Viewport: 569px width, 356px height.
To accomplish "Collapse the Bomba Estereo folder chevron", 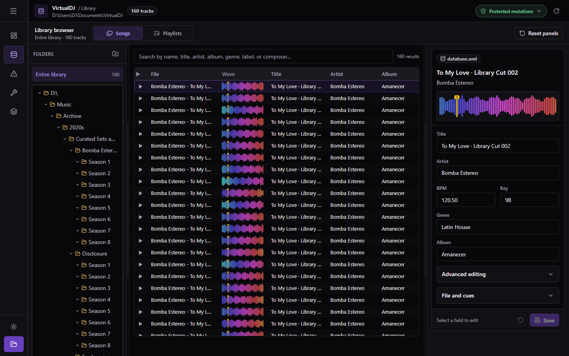I will (x=71, y=150).
